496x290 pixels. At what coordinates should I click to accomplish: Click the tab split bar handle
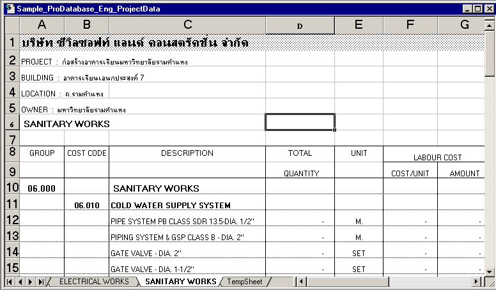click(295, 282)
